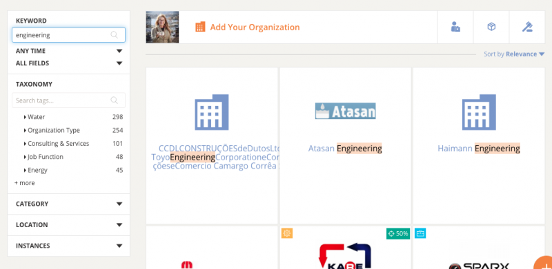Click the blue briefcase badge on SPARX card
Screen dimensions: 552x269
(x=420, y=233)
